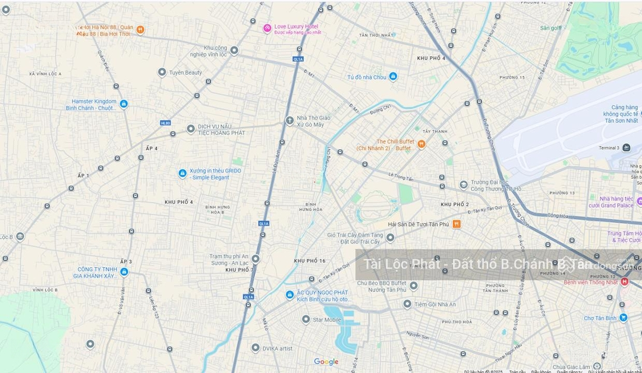Open Hamster Kingdom Bình Chánh shop pin
This screenshot has height=373, width=642.
(x=124, y=104)
